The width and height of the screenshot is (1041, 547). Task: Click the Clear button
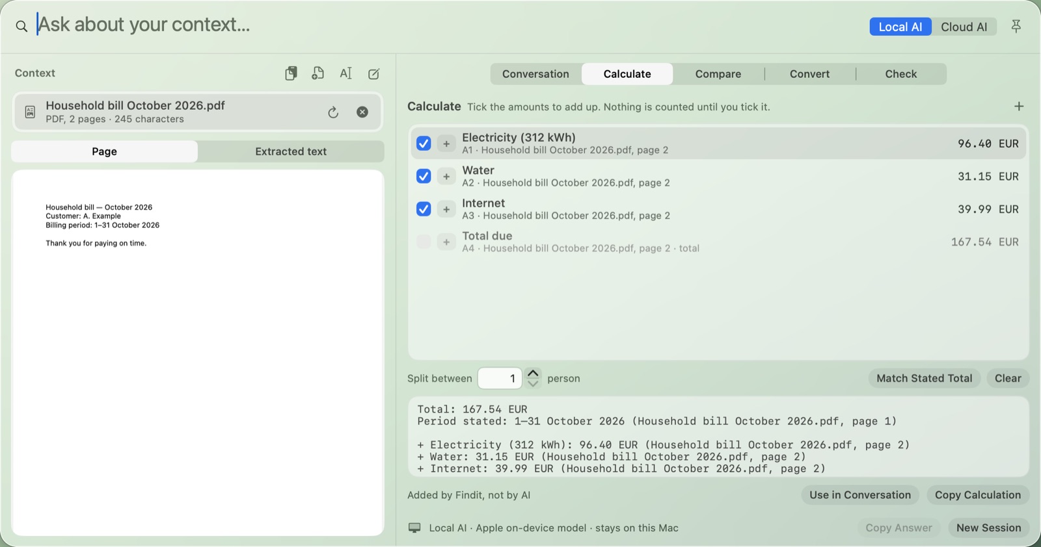(1008, 378)
